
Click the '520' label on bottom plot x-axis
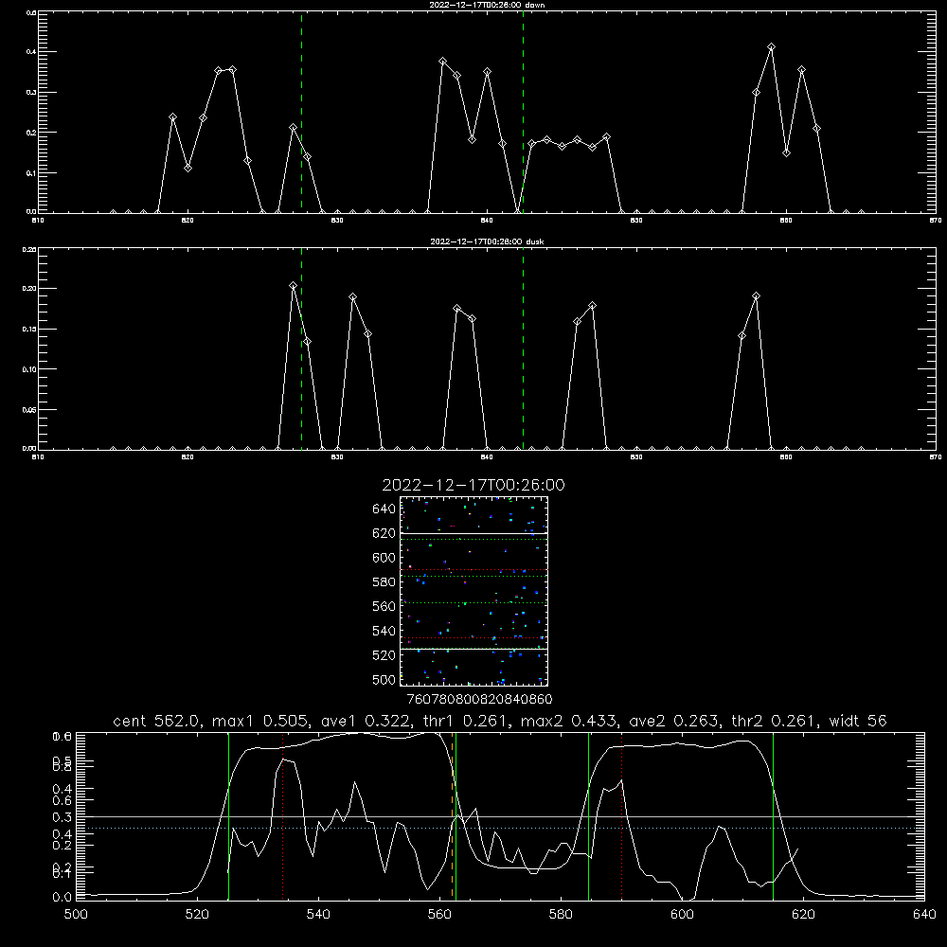pos(197,915)
